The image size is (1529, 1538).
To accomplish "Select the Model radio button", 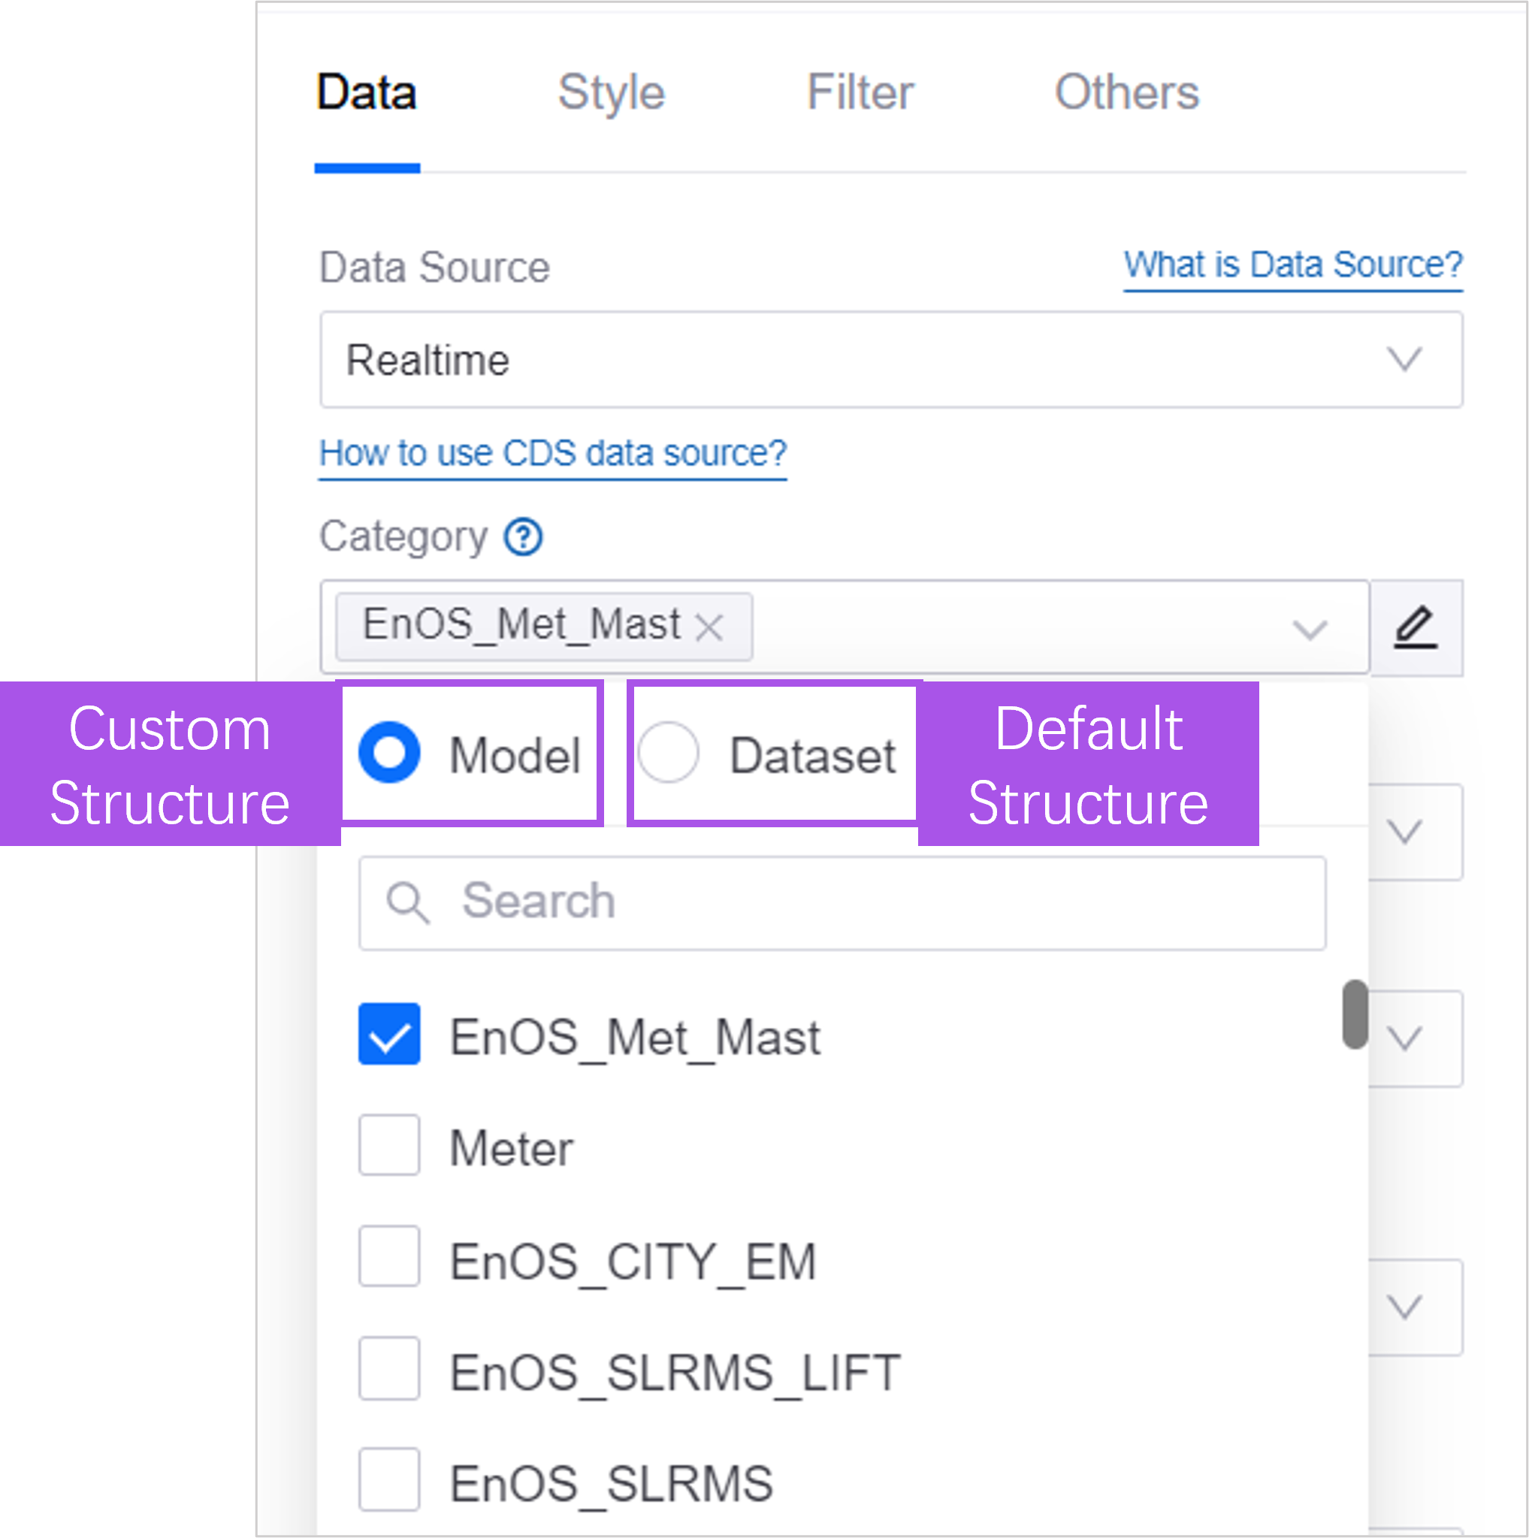I will (x=389, y=753).
